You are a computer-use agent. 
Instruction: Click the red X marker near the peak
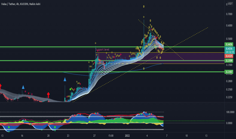pyautogui.click(x=157, y=38)
